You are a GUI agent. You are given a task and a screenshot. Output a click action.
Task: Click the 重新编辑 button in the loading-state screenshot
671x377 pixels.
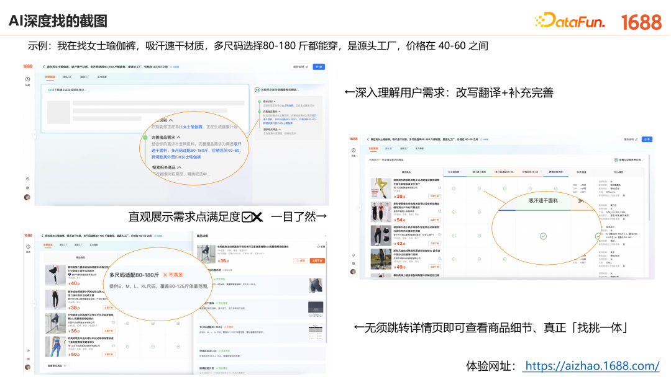pyautogui.click(x=301, y=67)
